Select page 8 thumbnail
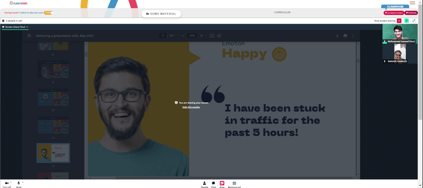 coord(53,46)
